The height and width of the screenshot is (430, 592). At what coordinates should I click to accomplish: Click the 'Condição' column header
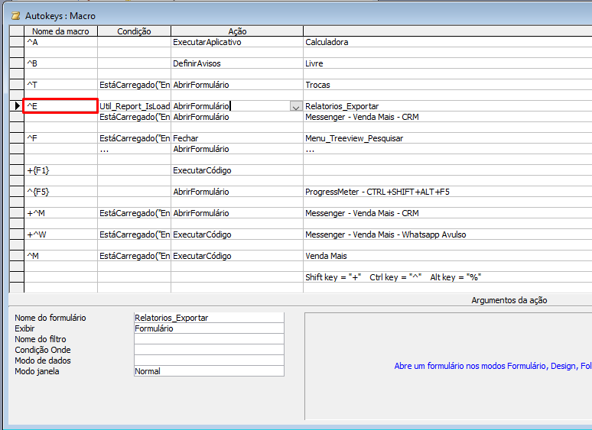[x=134, y=31]
